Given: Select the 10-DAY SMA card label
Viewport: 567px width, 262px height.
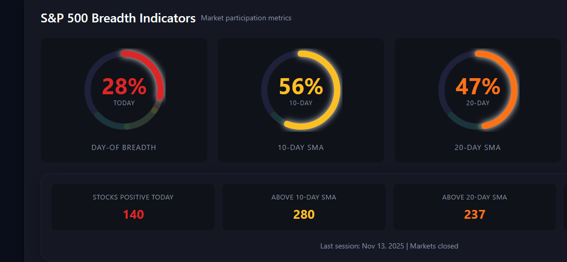Looking at the screenshot, I should click(301, 147).
